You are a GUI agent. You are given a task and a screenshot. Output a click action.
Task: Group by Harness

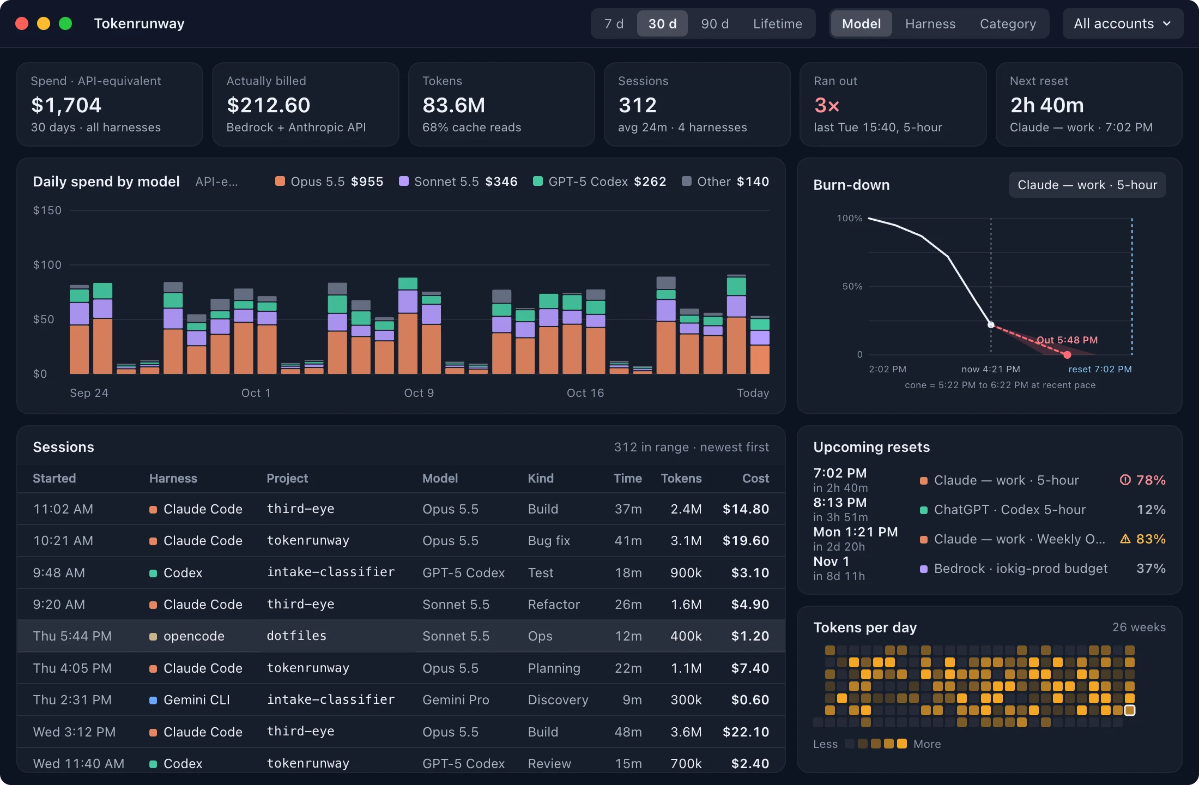930,23
